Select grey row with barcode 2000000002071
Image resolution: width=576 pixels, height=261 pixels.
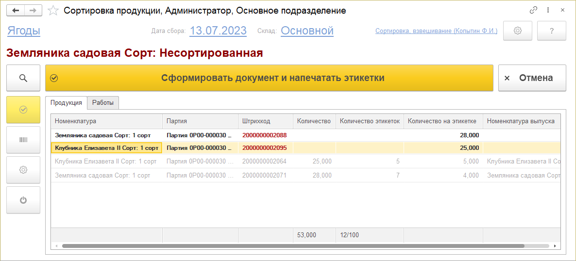pyautogui.click(x=305, y=176)
